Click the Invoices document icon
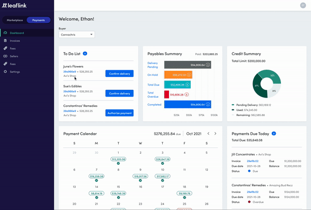This screenshot has width=311, height=210. [5, 41]
